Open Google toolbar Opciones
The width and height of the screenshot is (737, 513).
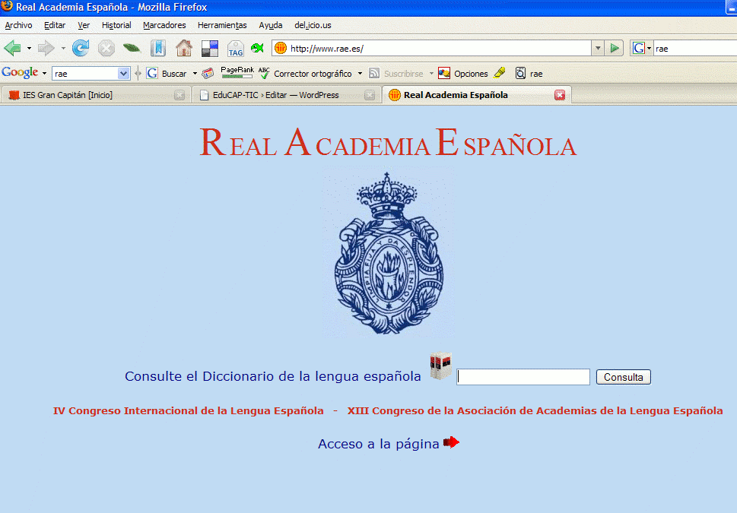tap(463, 73)
